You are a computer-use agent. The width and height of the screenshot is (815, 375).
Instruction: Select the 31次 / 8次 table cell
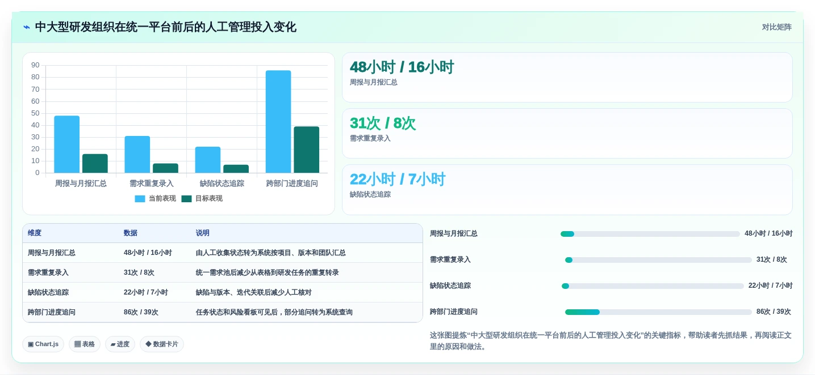[x=139, y=273]
